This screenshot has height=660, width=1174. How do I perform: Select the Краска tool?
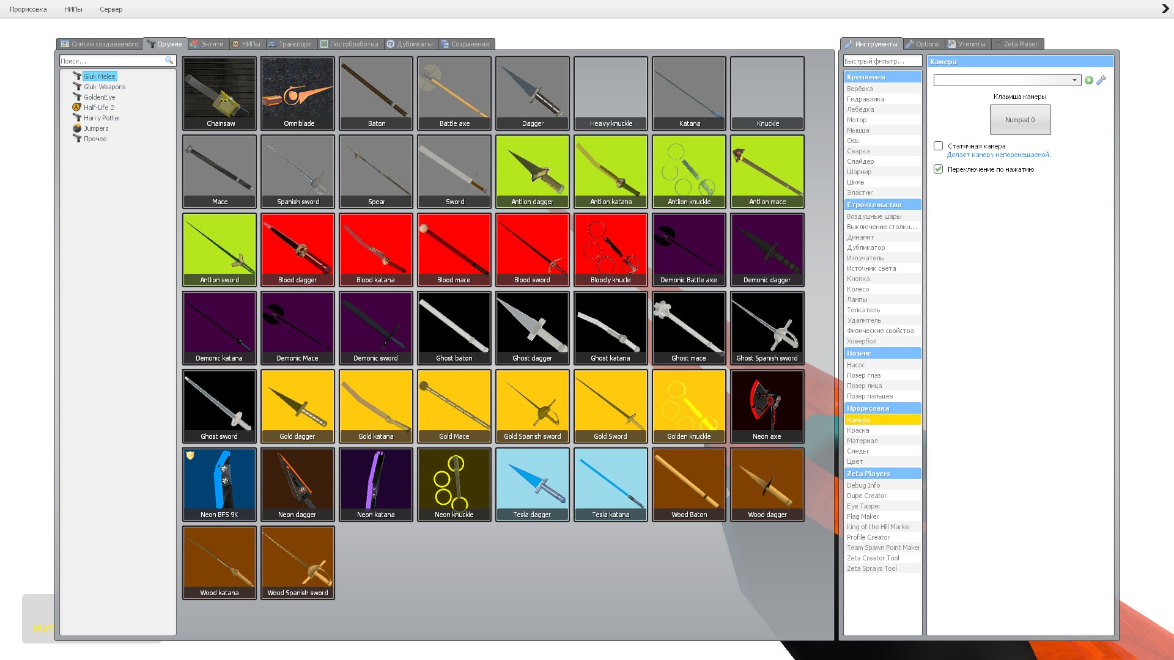pos(882,430)
